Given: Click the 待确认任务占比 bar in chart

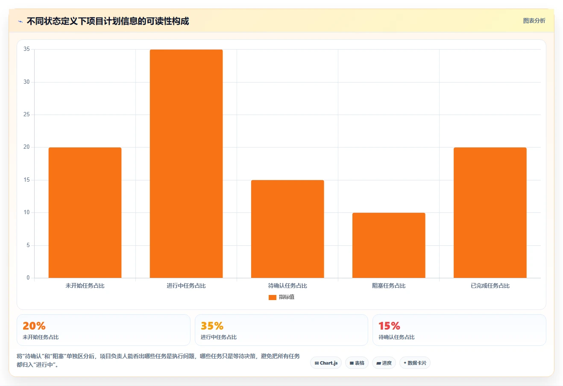Looking at the screenshot, I should coord(287,229).
